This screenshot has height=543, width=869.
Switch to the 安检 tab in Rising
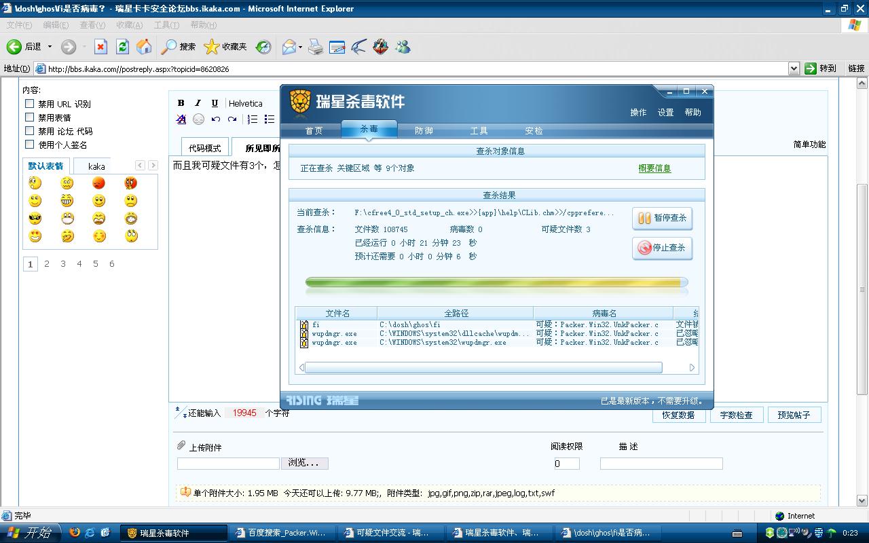coord(534,130)
